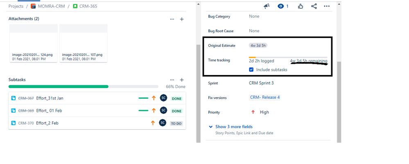Click the High priority value text
The width and height of the screenshot is (409, 164).
(x=264, y=112)
